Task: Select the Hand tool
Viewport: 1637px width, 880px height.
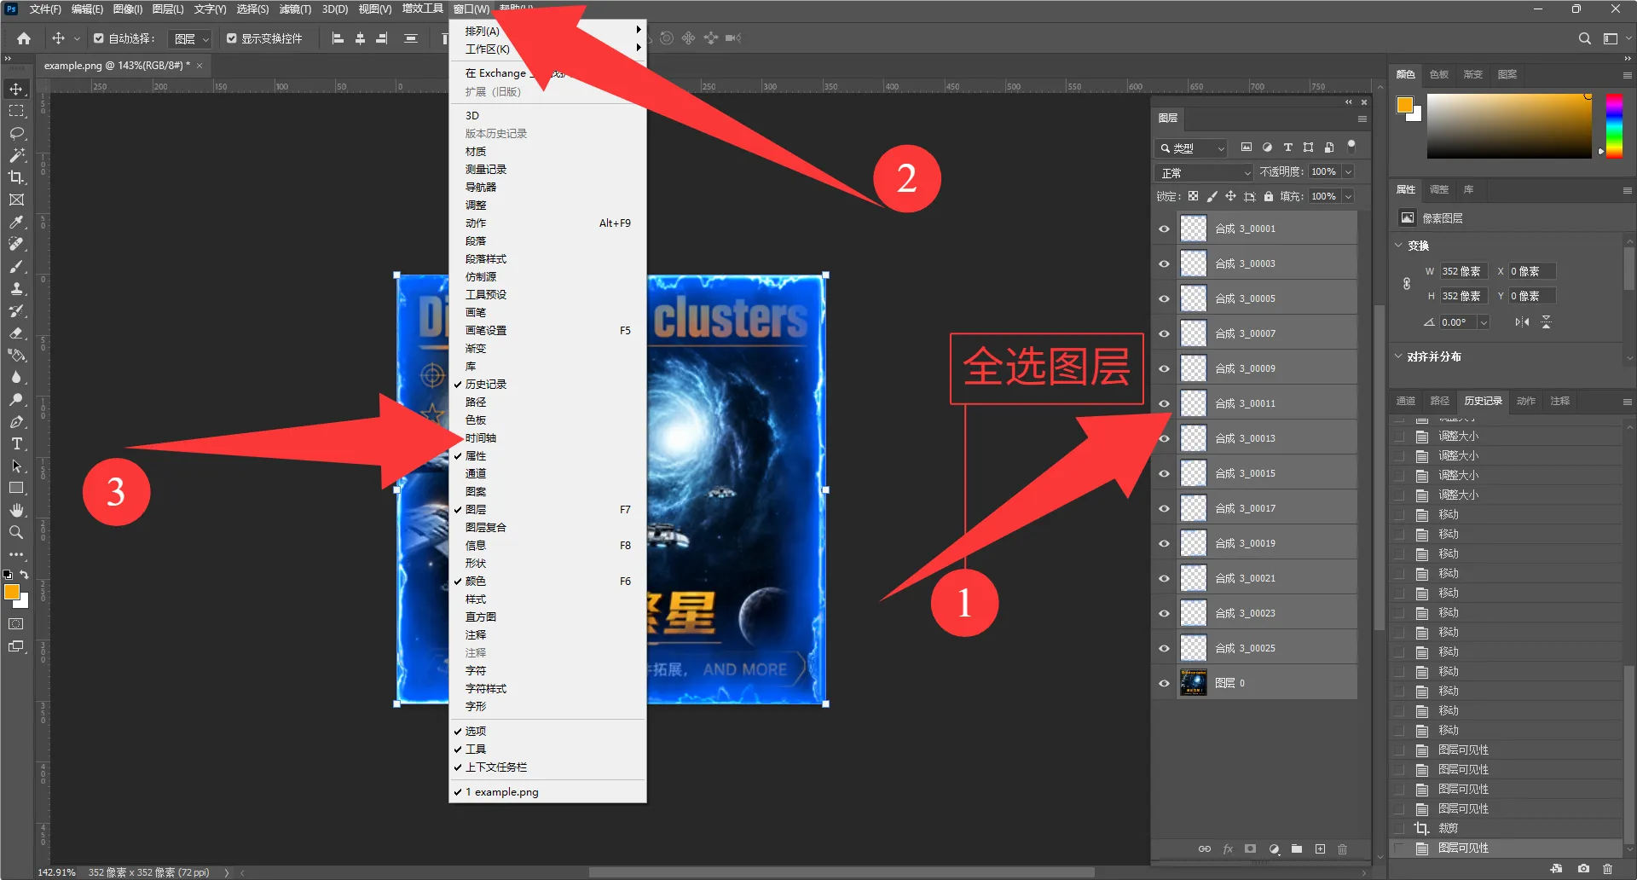Action: tap(16, 510)
